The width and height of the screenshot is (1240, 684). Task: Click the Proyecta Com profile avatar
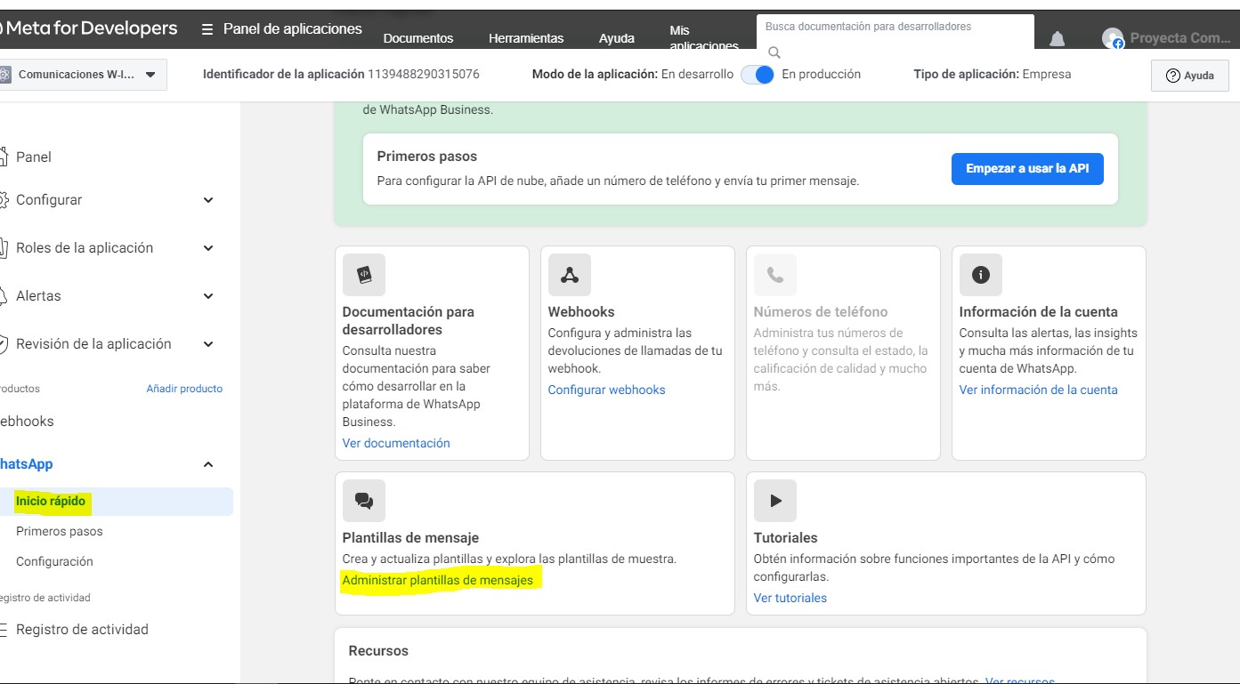(1113, 38)
